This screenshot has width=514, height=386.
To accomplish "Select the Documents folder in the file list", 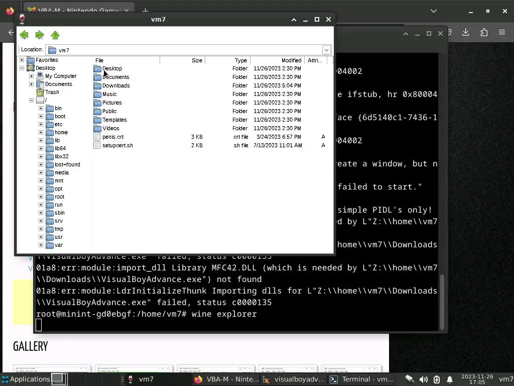I will pos(116,77).
